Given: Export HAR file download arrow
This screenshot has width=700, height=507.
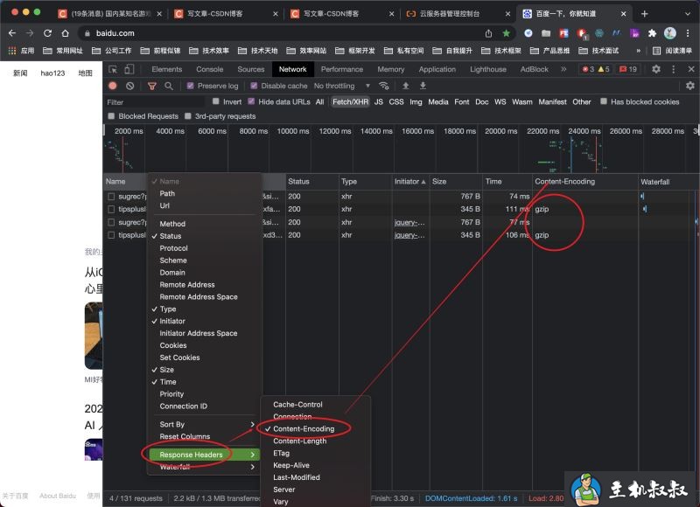Looking at the screenshot, I should [x=423, y=86].
